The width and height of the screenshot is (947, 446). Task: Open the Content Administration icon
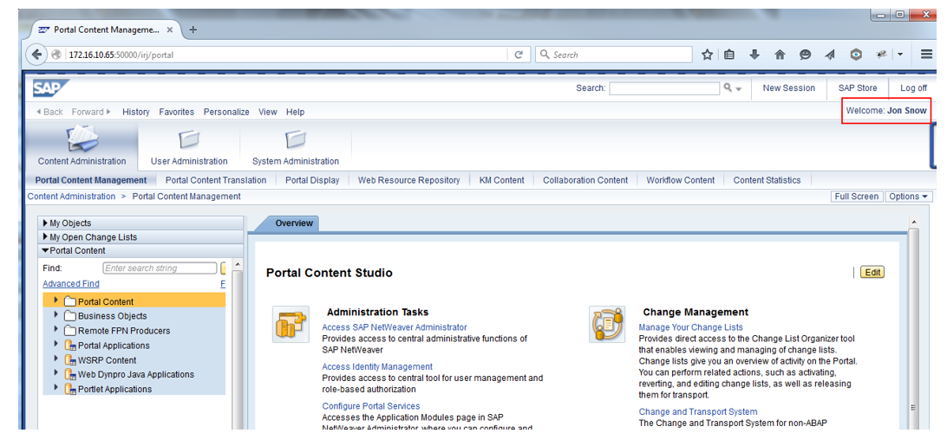tap(82, 139)
